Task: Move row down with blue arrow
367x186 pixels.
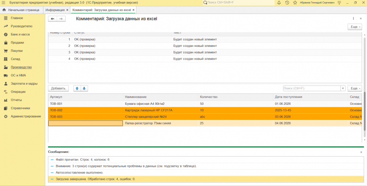Action: (84, 88)
